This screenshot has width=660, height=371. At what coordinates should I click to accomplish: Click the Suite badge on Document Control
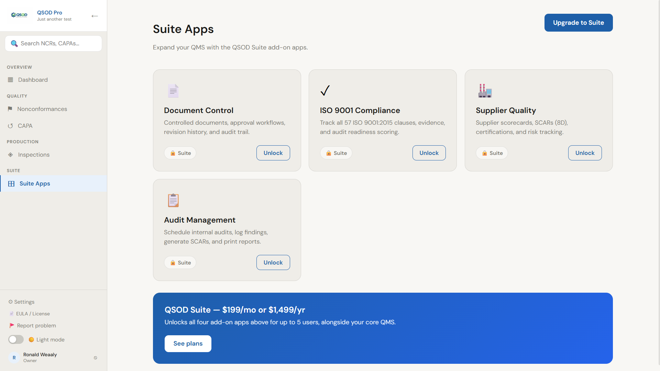click(x=180, y=153)
